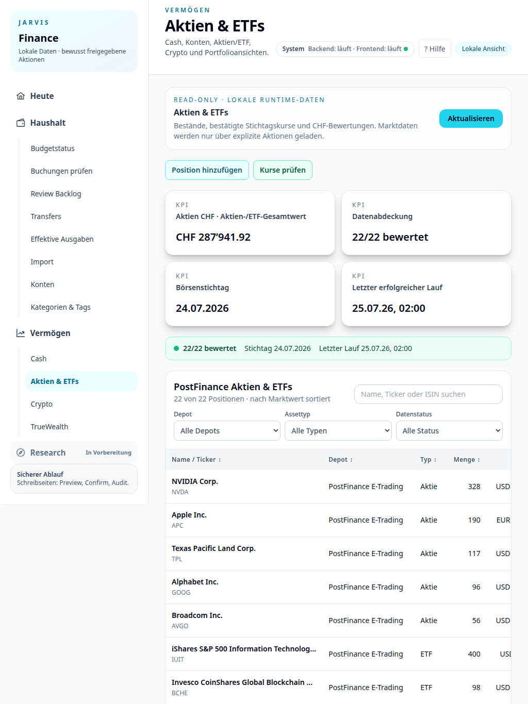
Task: Click the compass icon beside Research
Action: pos(21,452)
